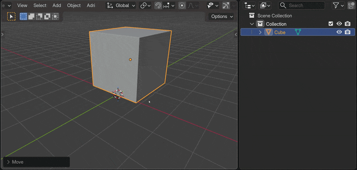Open viewport object visibility eye dropdown
This screenshot has width=357, height=170.
point(213,6)
